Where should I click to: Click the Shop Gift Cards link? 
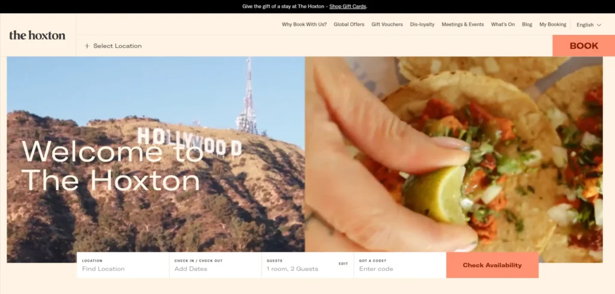(x=348, y=6)
